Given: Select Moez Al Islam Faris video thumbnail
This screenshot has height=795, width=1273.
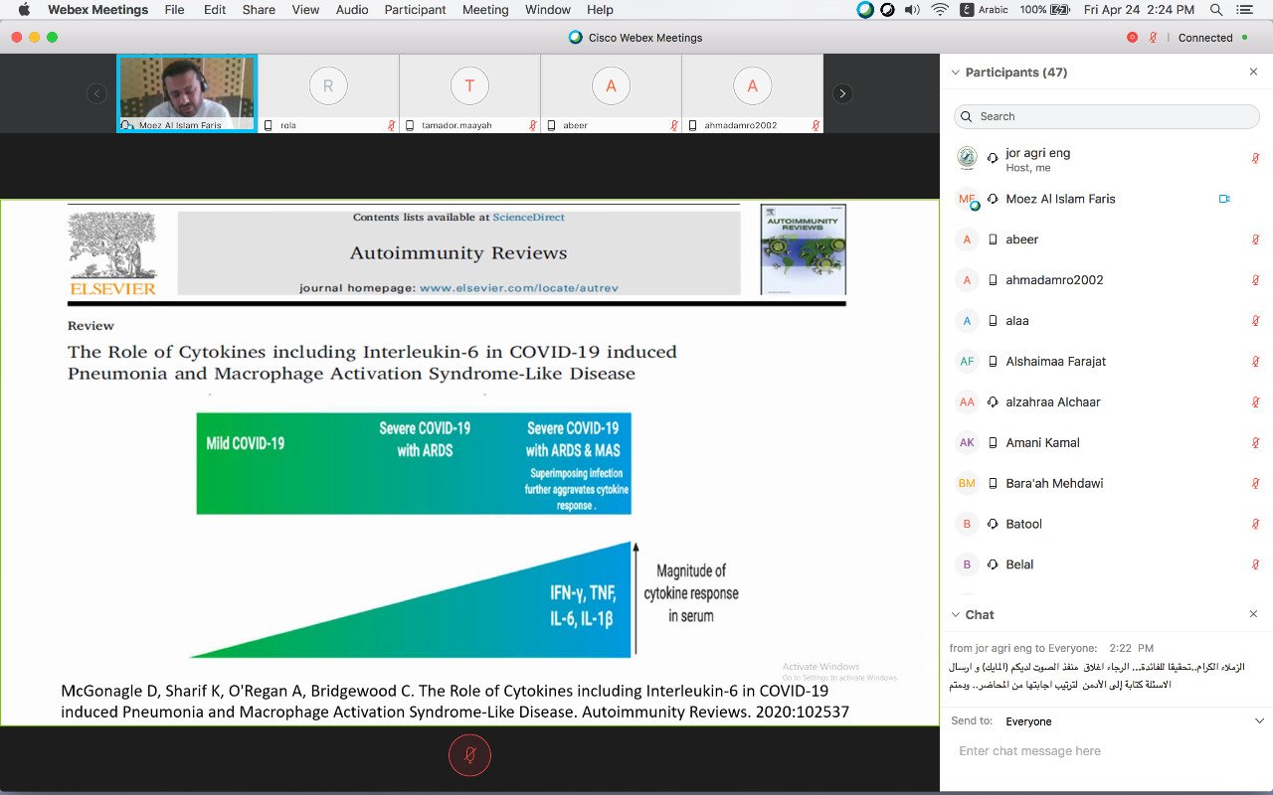Looking at the screenshot, I should 187,93.
